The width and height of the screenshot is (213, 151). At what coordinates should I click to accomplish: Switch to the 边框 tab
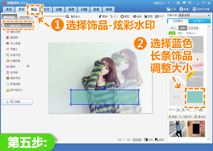(x=59, y=9)
